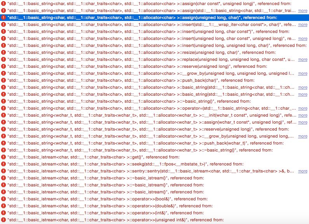Select highlighted assign(unsigned long, char) error text
This screenshot has width=309, height=224.
point(142,17)
